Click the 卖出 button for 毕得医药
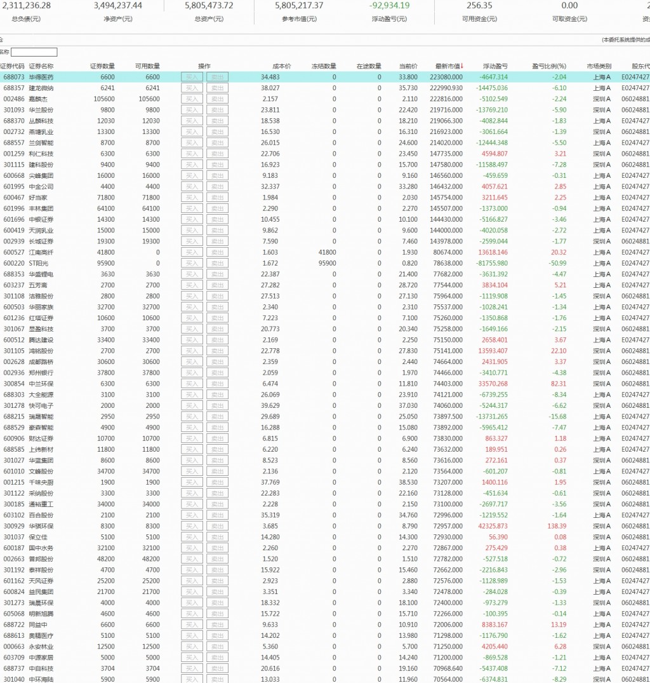The image size is (650, 683). [x=218, y=77]
